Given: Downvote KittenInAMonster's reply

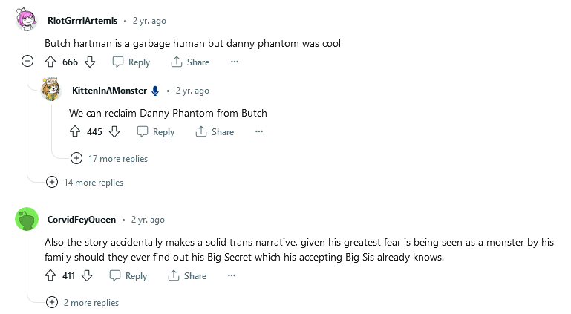Looking at the screenshot, I should click(x=114, y=132).
